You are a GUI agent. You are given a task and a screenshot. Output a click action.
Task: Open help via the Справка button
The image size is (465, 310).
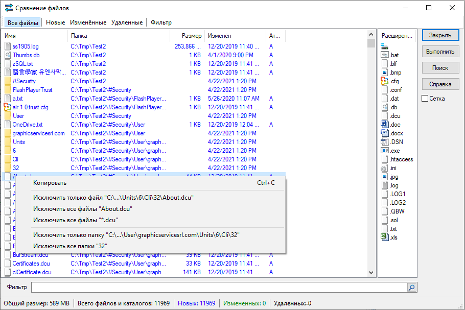pos(440,84)
